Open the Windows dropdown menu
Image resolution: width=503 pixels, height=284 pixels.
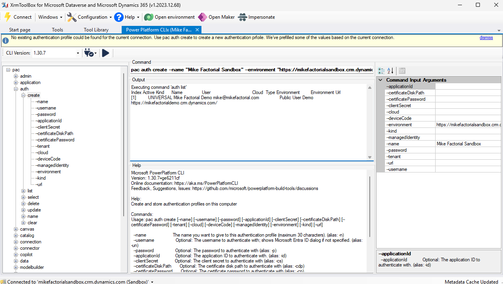pyautogui.click(x=50, y=17)
